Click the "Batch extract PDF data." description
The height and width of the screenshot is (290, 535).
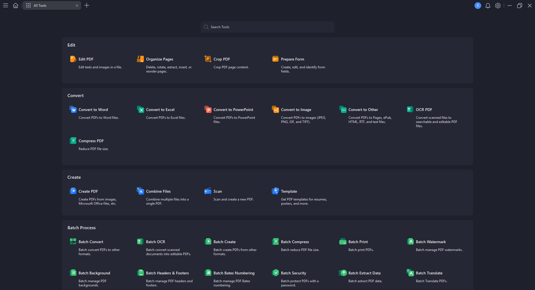pyautogui.click(x=365, y=281)
